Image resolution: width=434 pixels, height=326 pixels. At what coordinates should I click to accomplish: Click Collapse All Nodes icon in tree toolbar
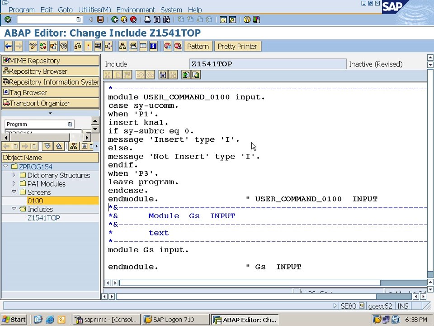59,146
